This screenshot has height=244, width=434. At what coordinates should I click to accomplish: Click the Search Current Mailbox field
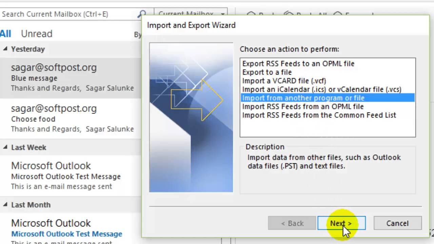pyautogui.click(x=68, y=14)
